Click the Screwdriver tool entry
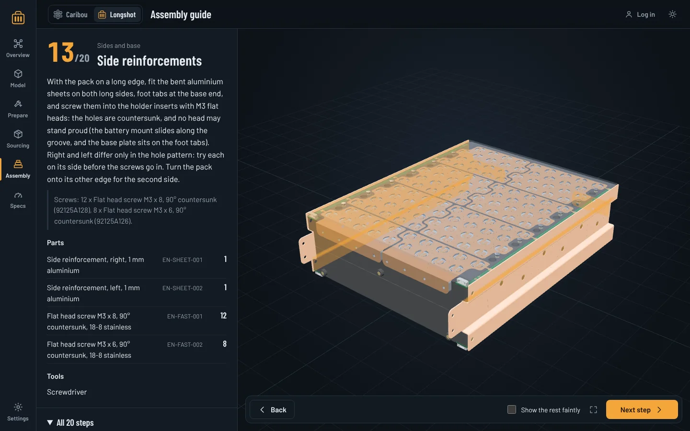 (x=67, y=392)
